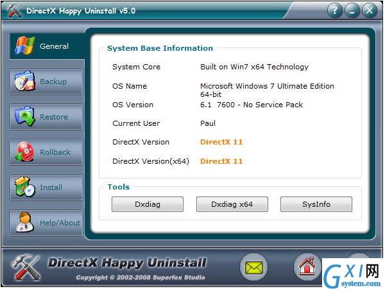
Task: Click 'Built on Win7 x64 Technology' text
Action: [x=254, y=67]
